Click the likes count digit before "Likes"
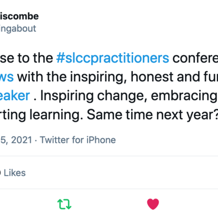 0,173
